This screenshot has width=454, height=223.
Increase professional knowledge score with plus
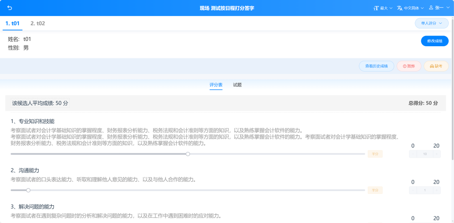[x=437, y=154]
